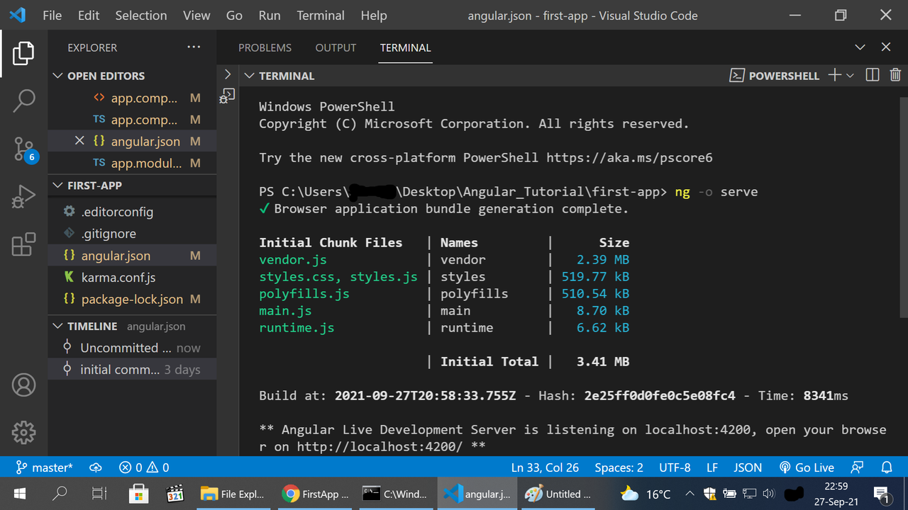Open the Terminal menu
Image resolution: width=908 pixels, height=510 pixels.
pyautogui.click(x=321, y=16)
